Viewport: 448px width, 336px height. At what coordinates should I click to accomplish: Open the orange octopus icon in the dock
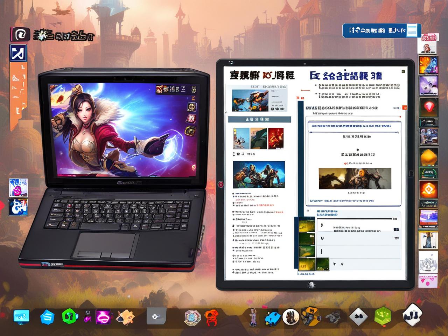click(x=211, y=317)
